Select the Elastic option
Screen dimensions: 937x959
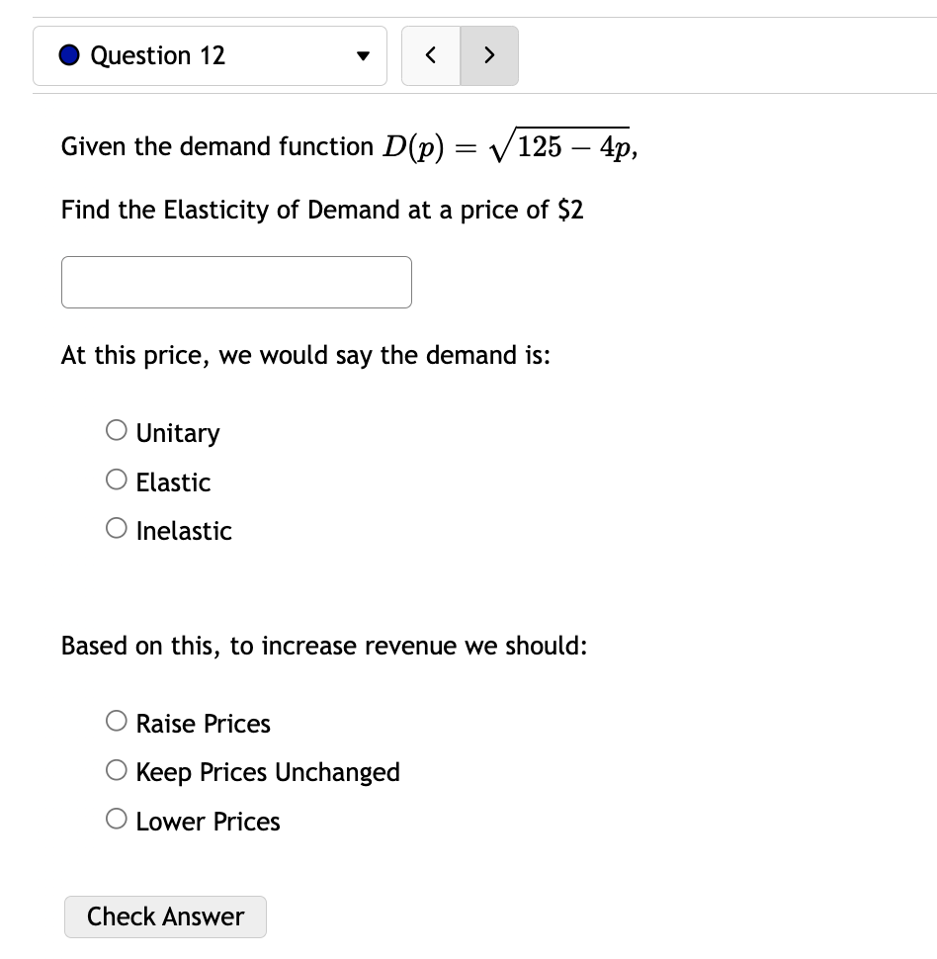[116, 479]
